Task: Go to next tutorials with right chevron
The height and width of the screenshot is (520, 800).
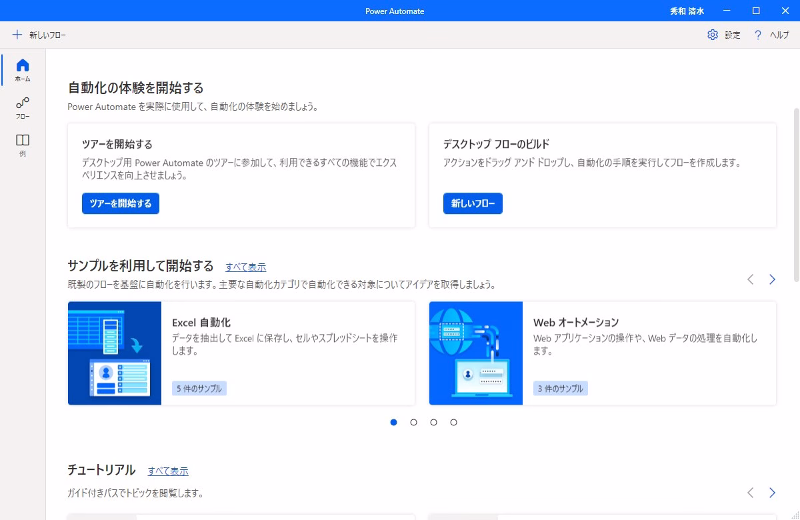Action: 772,493
